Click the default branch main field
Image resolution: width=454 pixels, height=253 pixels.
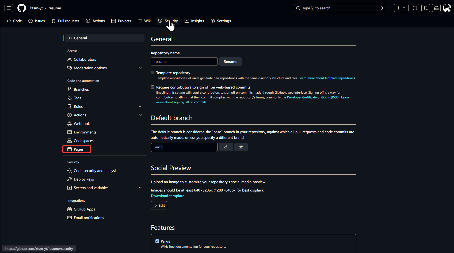(184, 147)
